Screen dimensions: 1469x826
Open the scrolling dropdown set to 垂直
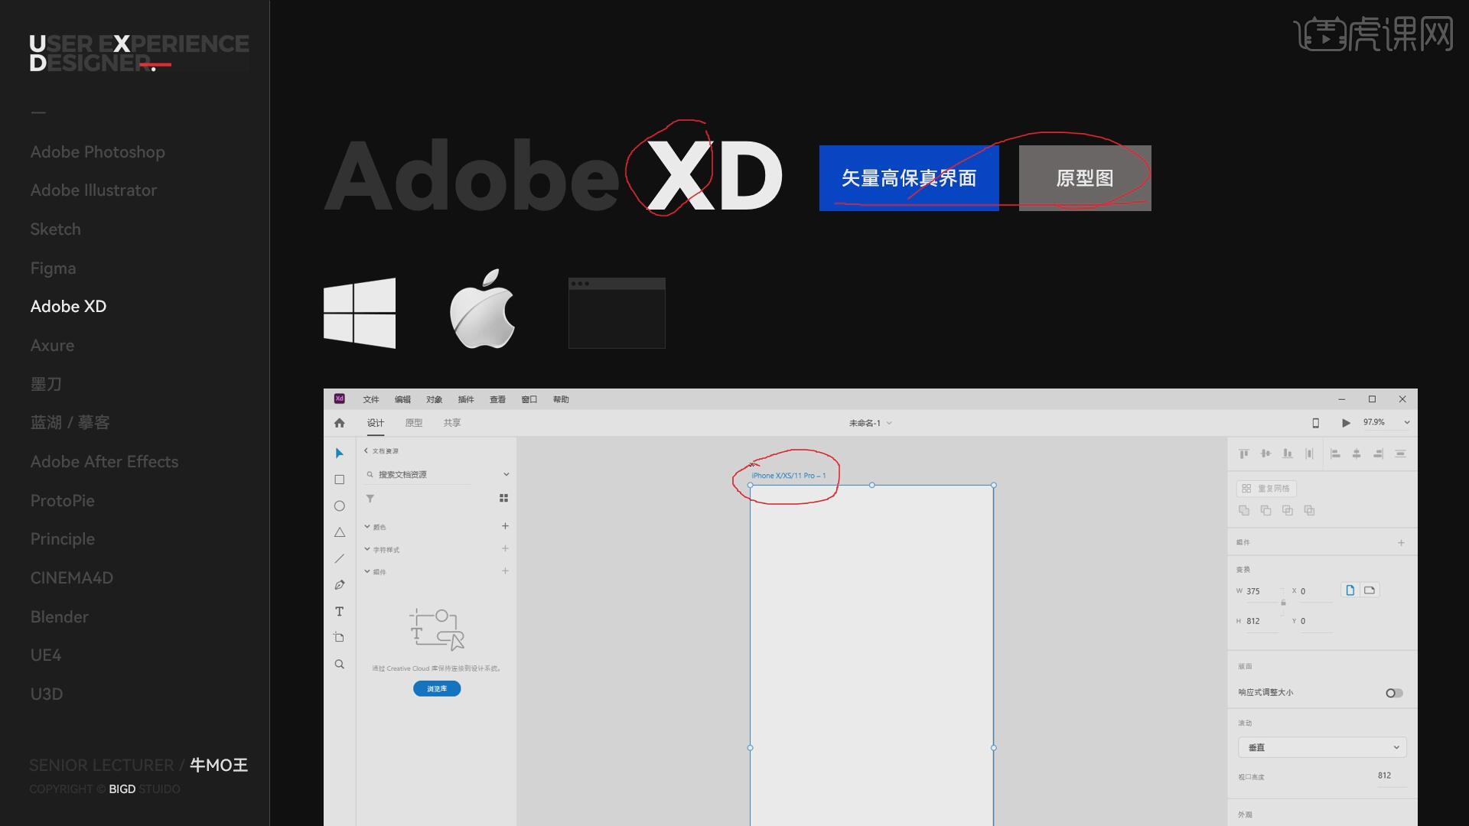[1322, 747]
